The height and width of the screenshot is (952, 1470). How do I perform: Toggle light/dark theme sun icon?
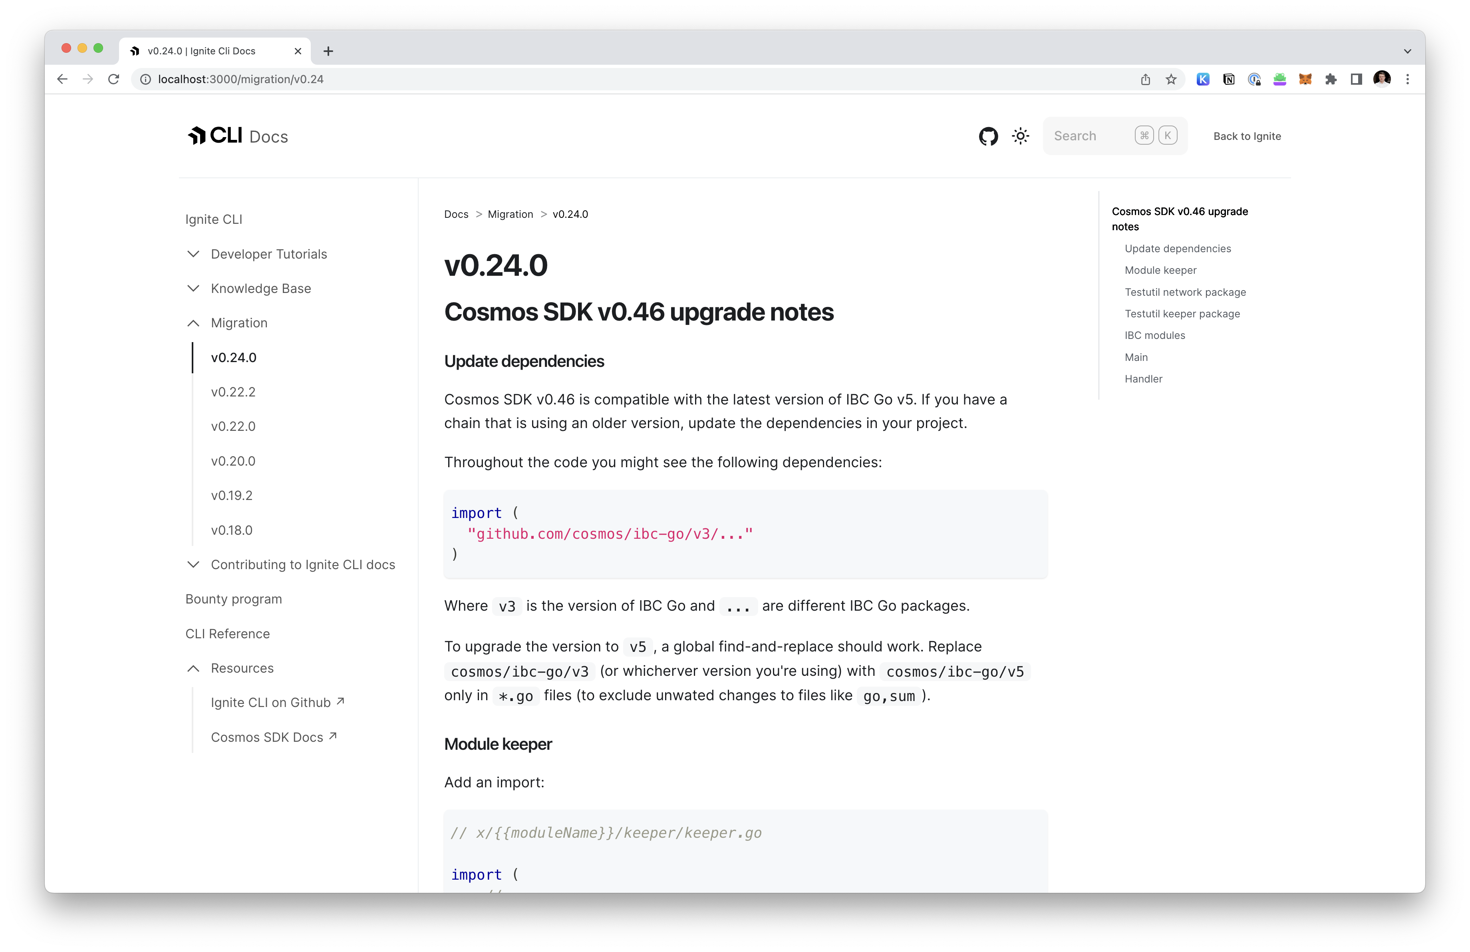coord(1020,136)
